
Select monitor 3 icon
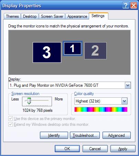[47, 52]
